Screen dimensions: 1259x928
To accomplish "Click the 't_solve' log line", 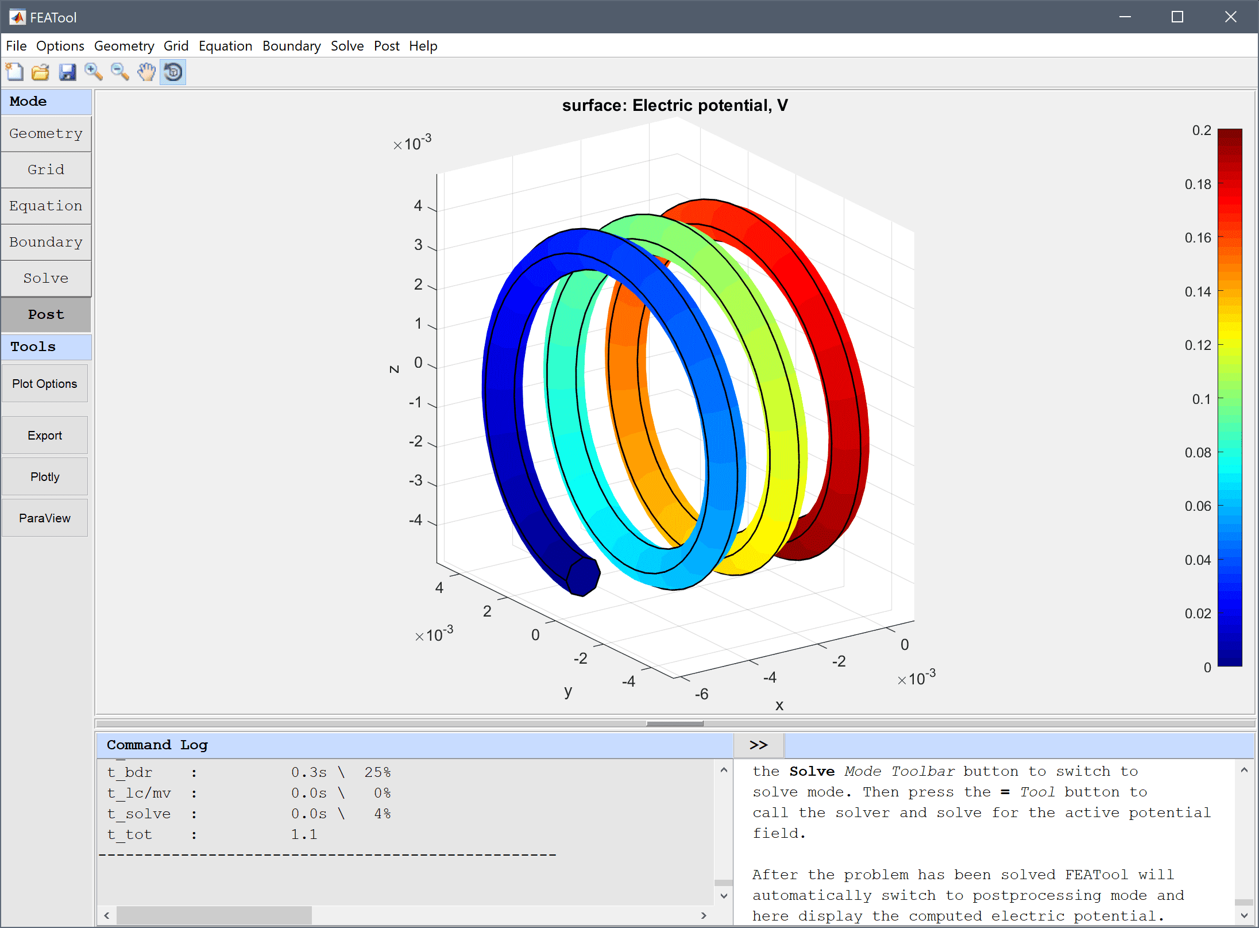I will tap(249, 814).
